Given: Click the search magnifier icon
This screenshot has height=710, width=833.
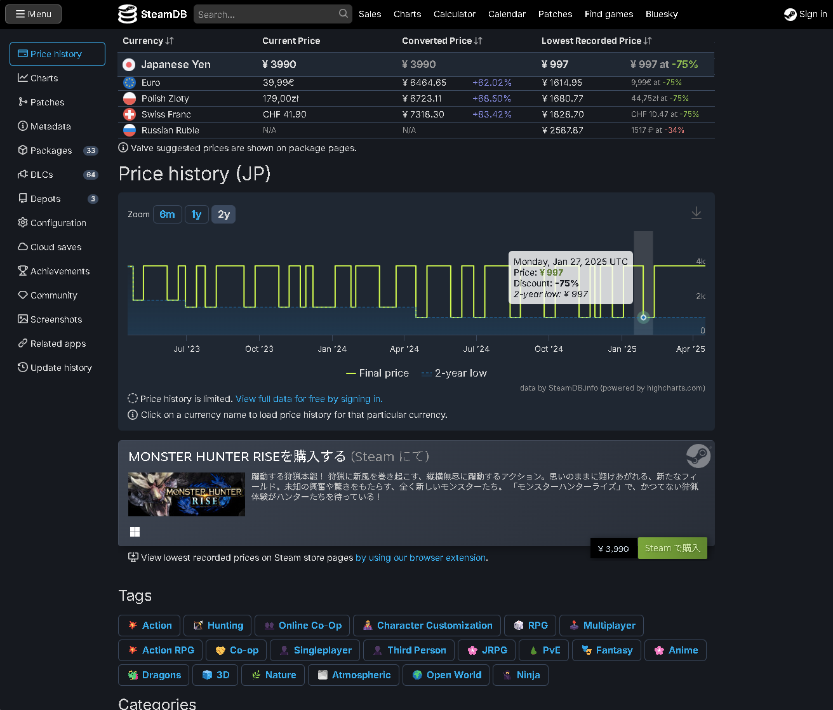Looking at the screenshot, I should [x=343, y=13].
